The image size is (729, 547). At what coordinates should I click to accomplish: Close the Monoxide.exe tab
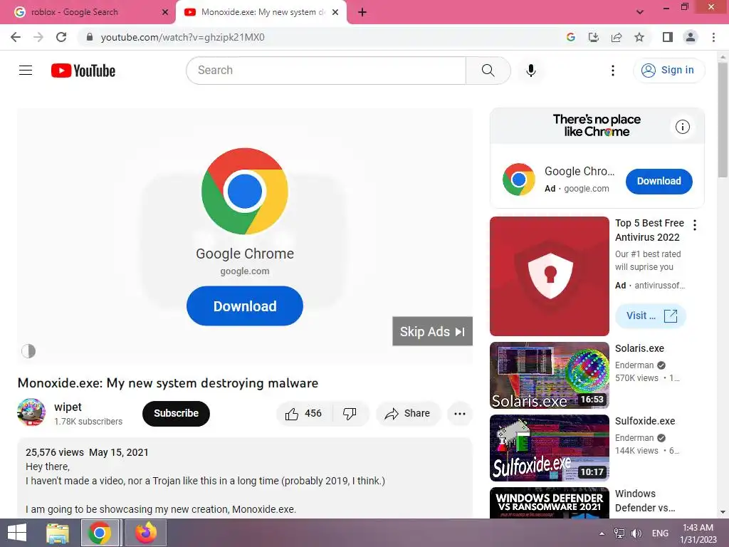tap(335, 12)
